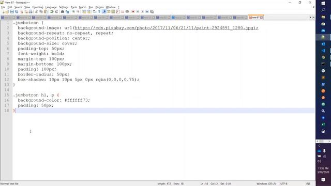Open the Language menu
Viewport: 331px width, 186px height.
(x=51, y=7)
